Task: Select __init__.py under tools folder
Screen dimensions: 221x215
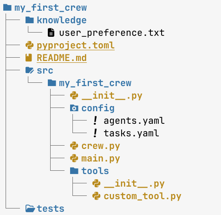Action: pyautogui.click(x=134, y=184)
